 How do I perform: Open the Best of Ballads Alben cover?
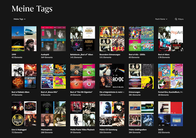click(24, 76)
